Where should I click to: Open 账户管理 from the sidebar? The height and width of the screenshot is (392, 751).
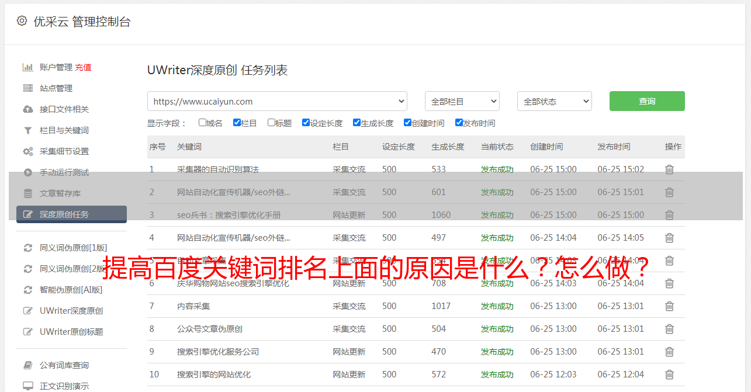point(56,67)
